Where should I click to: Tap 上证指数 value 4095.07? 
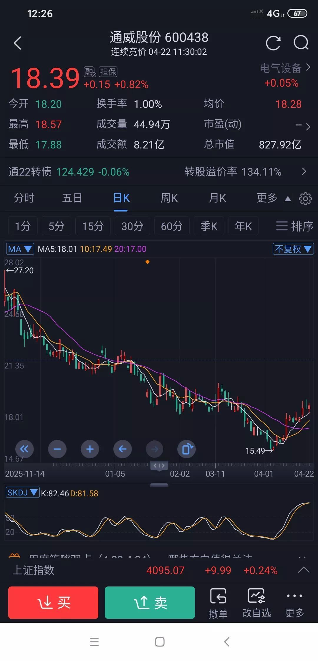(165, 570)
